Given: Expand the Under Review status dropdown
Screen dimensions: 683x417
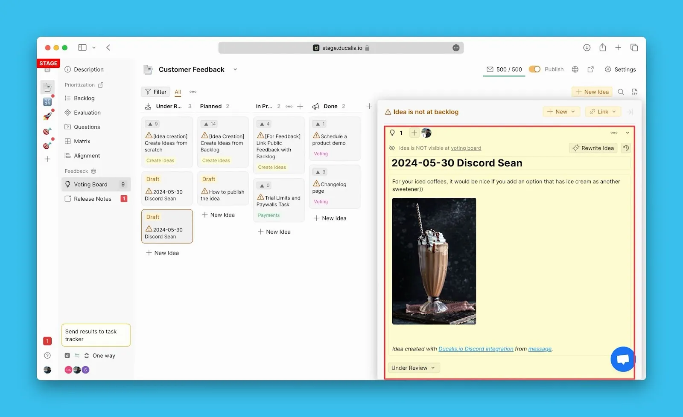Looking at the screenshot, I should [413, 368].
